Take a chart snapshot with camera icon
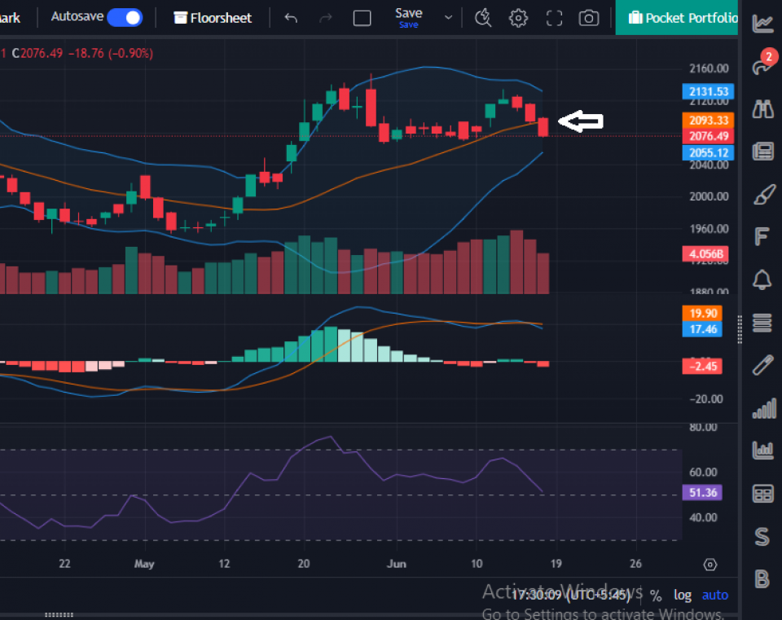Viewport: 782px width, 620px height. (x=589, y=19)
